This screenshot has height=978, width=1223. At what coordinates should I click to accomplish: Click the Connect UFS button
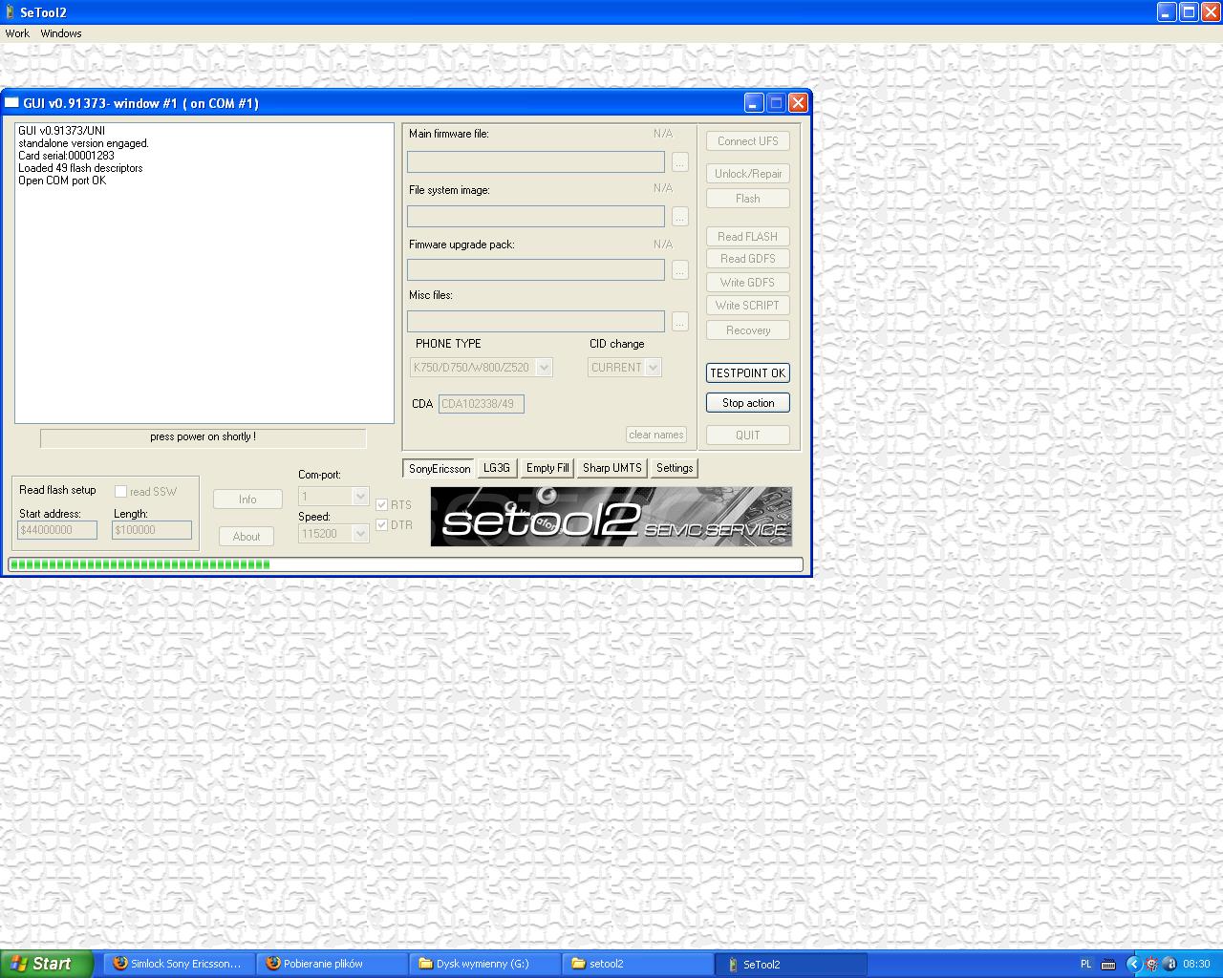[x=748, y=141]
